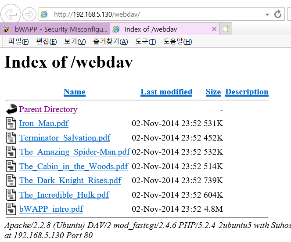This screenshot has width=291, height=242.
Task: Switch to the bWAPP Security Misconfiguration tab
Action: click(x=55, y=29)
